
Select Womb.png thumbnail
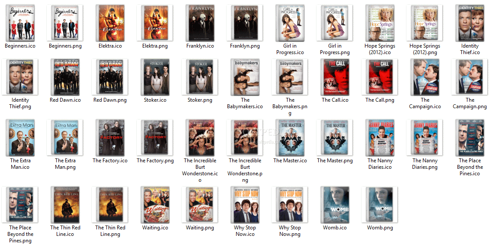tap(380, 205)
